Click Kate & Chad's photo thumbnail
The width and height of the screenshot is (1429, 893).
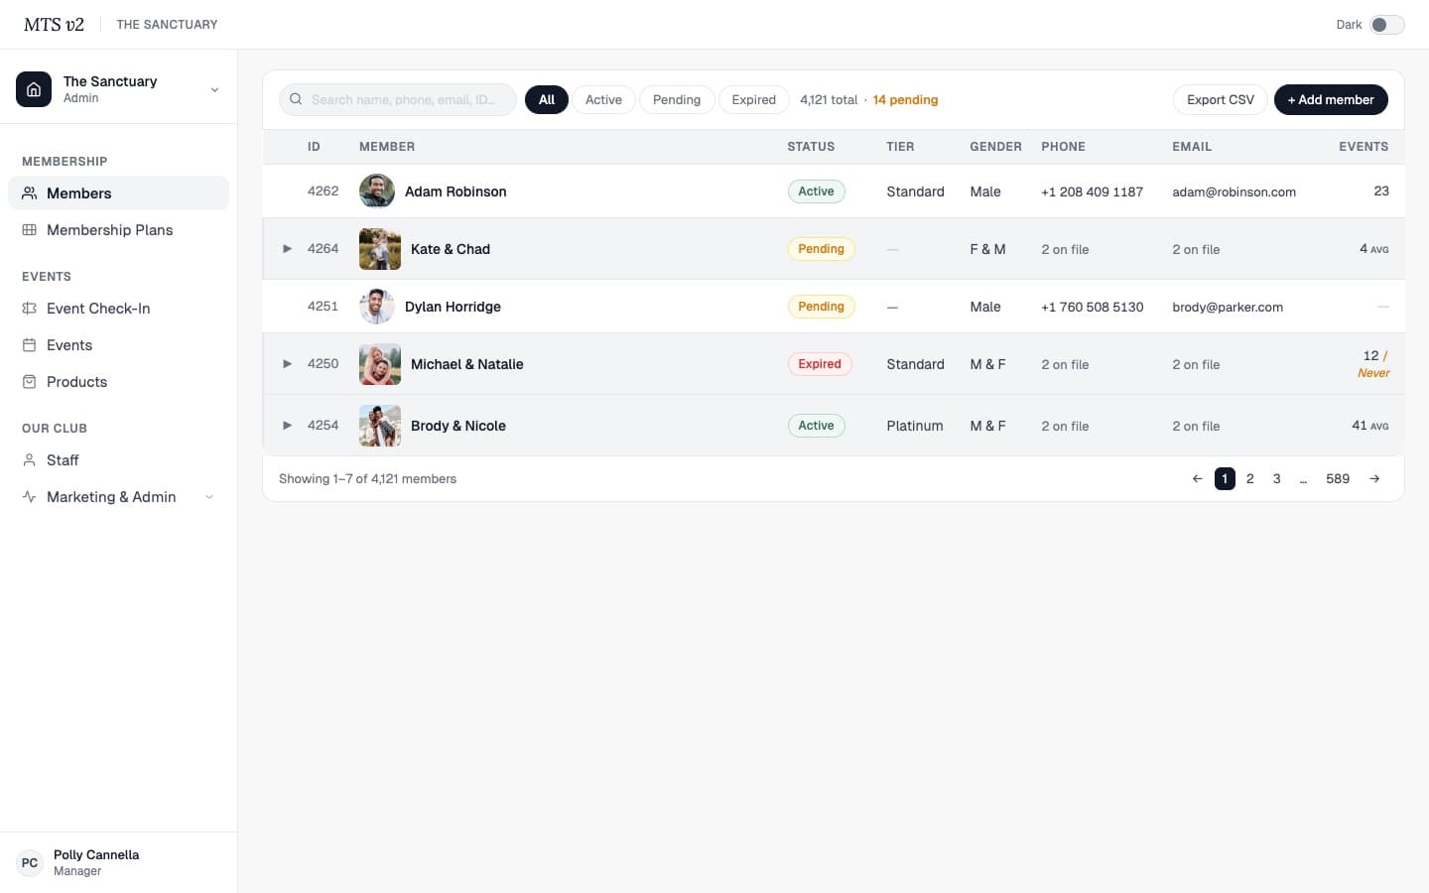380,249
